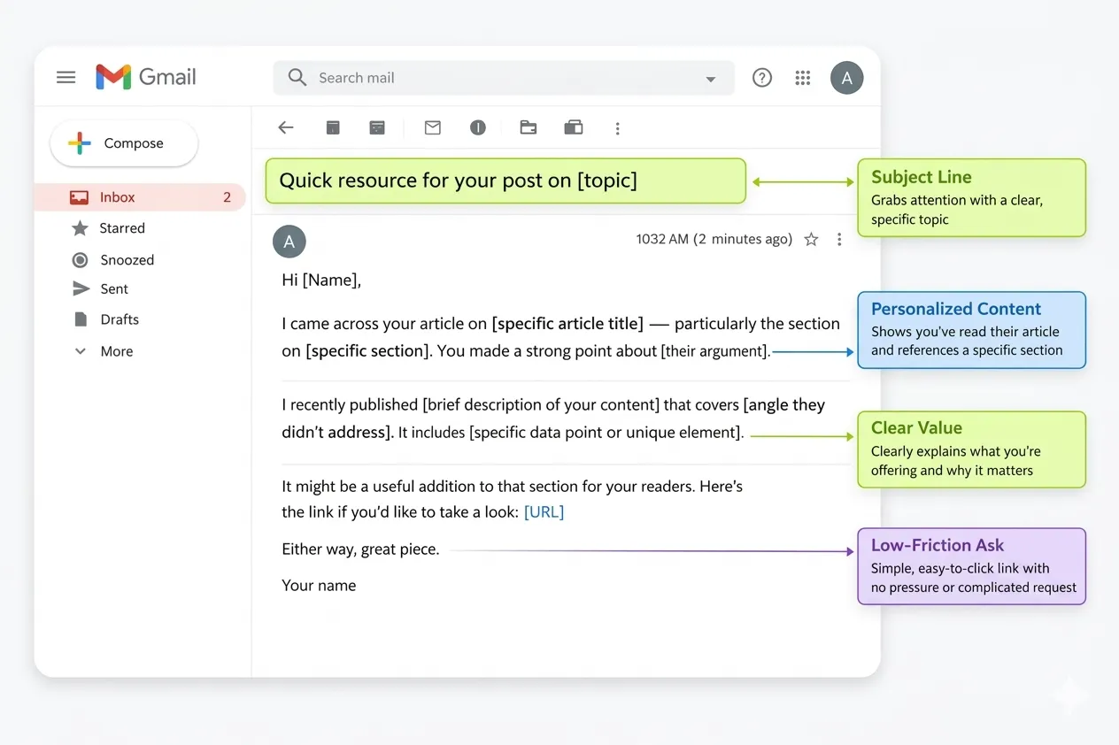Screen dimensions: 1119x745
Task: Move the email to another folder
Action: click(529, 127)
